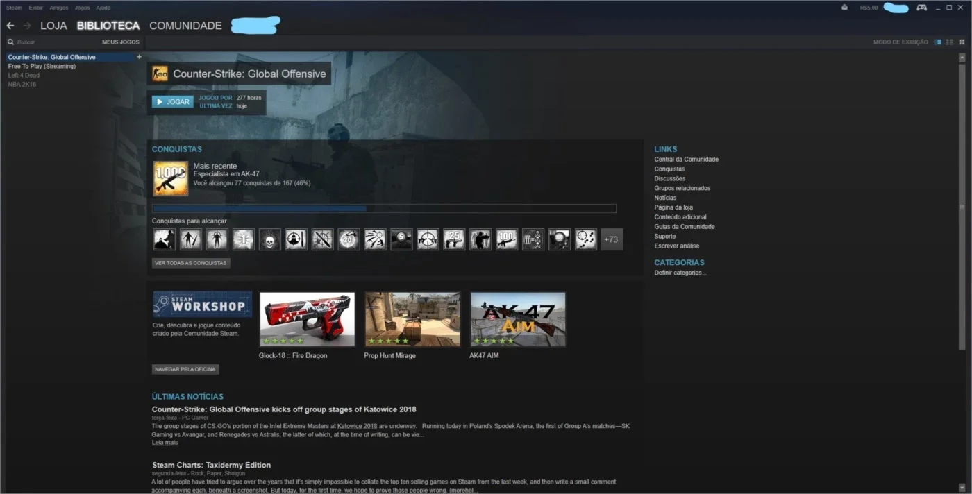
Task: Open the Katowice 2018 group stages headline
Action: (284, 409)
